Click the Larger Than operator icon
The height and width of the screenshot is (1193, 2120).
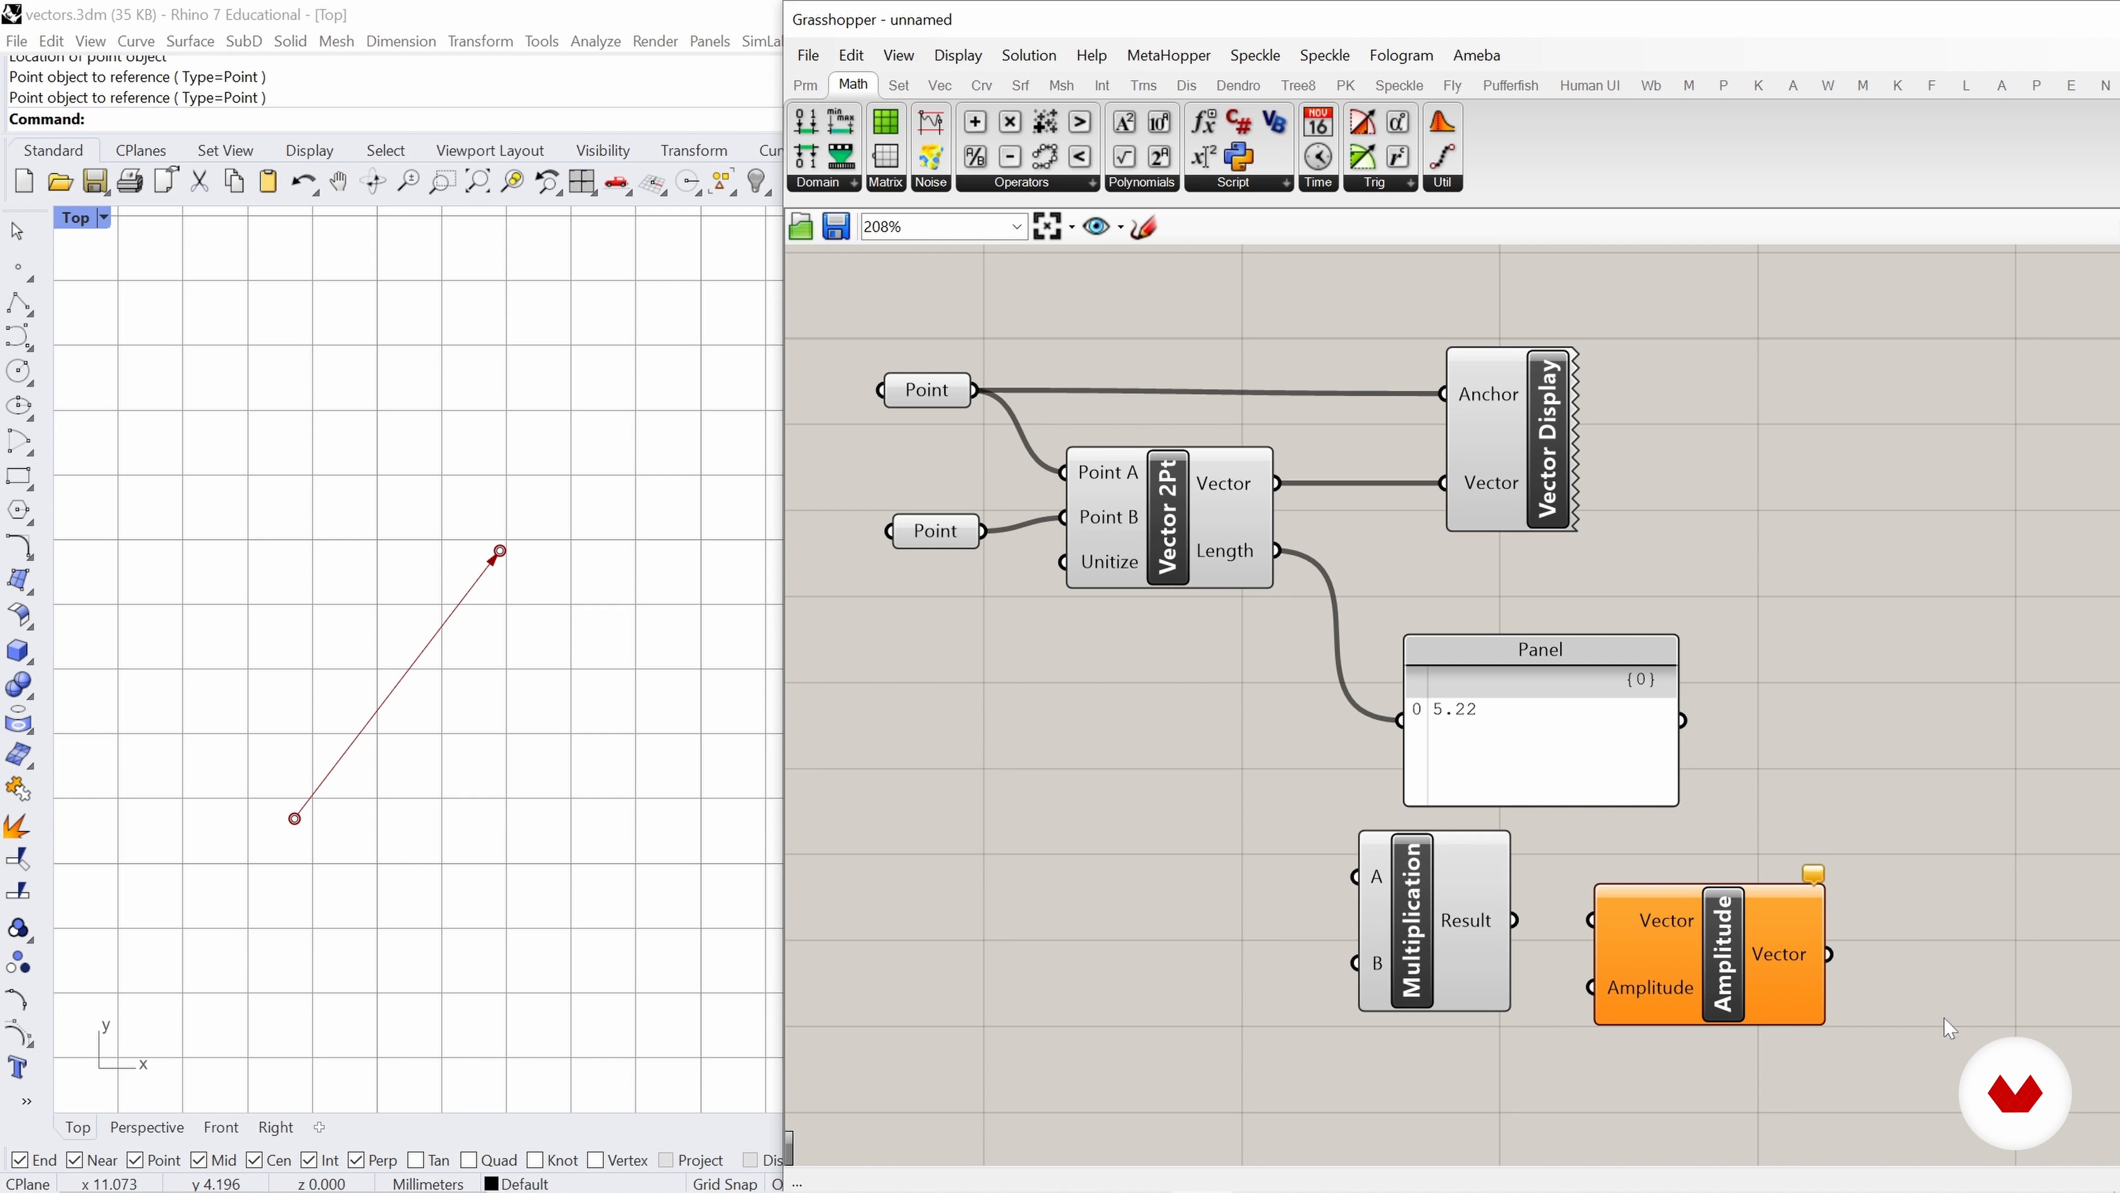(x=1080, y=123)
